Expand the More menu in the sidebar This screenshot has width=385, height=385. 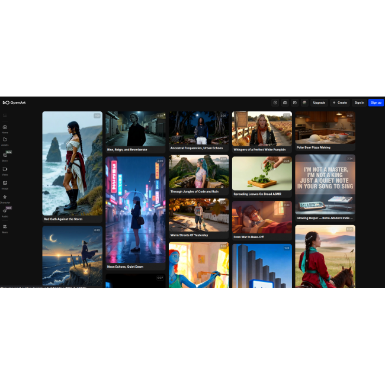[5, 227]
